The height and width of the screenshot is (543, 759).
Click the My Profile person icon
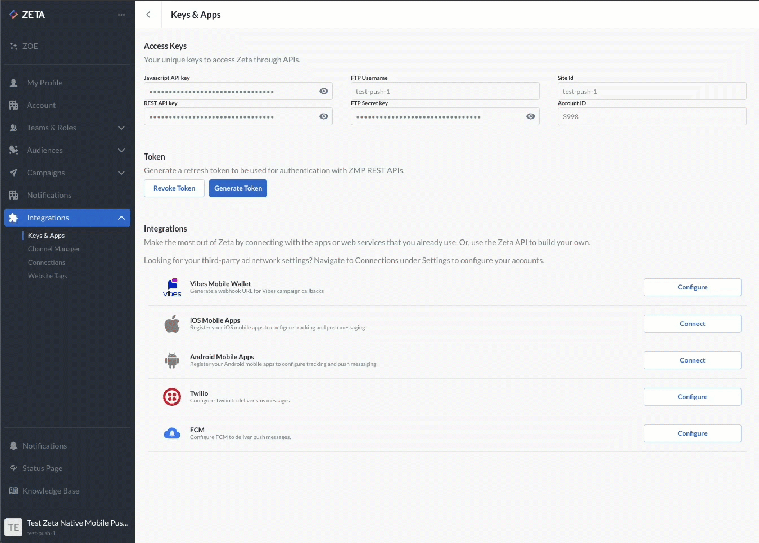[x=13, y=83]
